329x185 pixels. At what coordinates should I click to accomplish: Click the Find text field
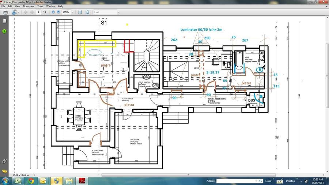point(105,12)
